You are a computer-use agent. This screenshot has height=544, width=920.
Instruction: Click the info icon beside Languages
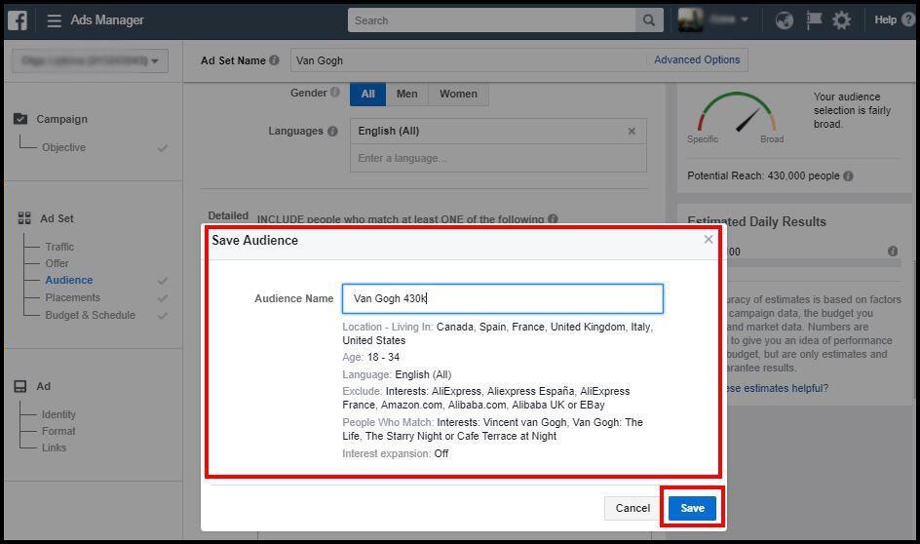(332, 132)
